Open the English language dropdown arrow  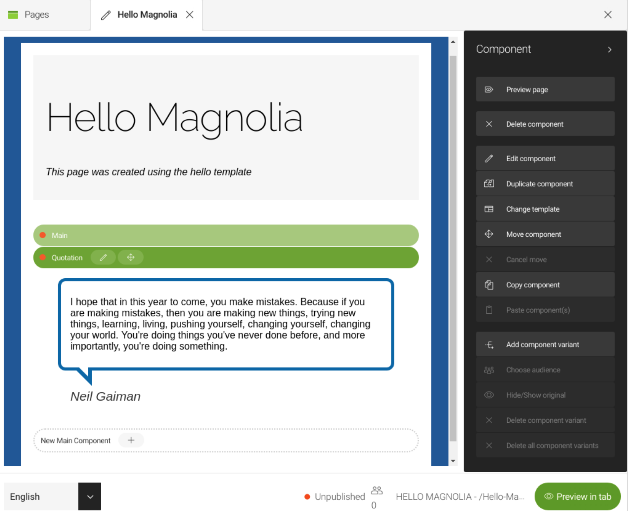click(90, 496)
